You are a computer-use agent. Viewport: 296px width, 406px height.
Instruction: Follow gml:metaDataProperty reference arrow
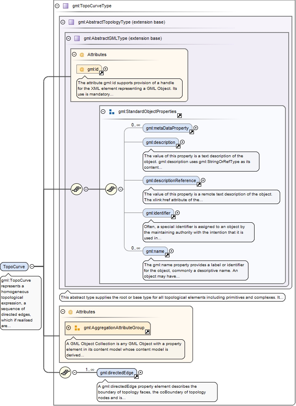tap(192, 132)
